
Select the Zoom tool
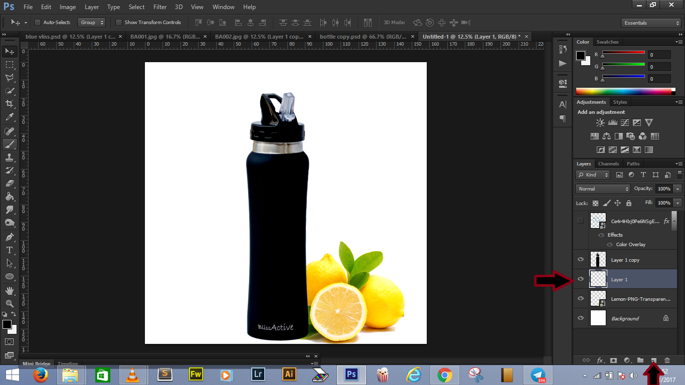pyautogui.click(x=9, y=303)
